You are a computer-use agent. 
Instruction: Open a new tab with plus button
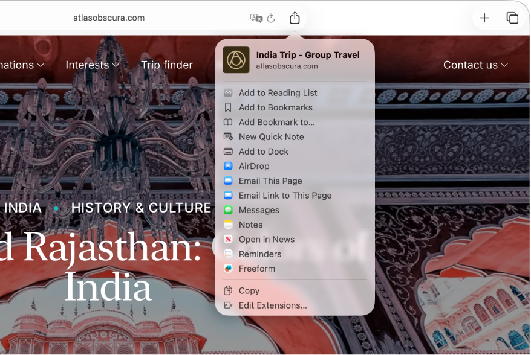pyautogui.click(x=484, y=18)
